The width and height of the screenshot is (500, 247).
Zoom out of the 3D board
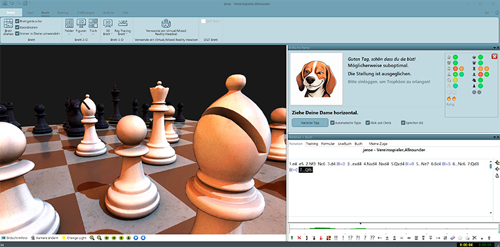(x=99, y=238)
